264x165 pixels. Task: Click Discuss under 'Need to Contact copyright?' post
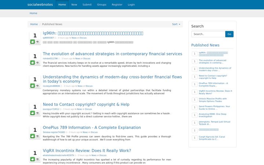click(88, 109)
